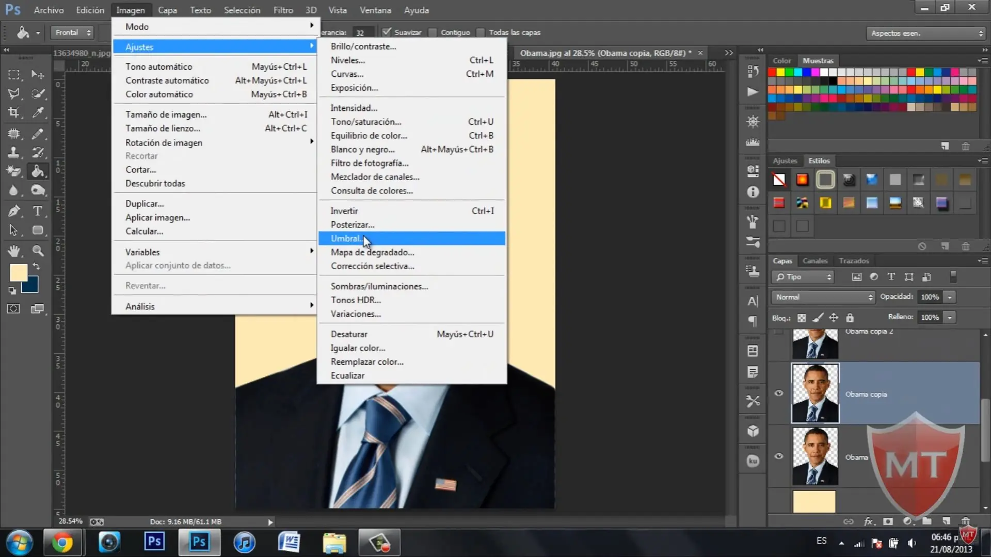Open the Character panel icon

tap(753, 301)
